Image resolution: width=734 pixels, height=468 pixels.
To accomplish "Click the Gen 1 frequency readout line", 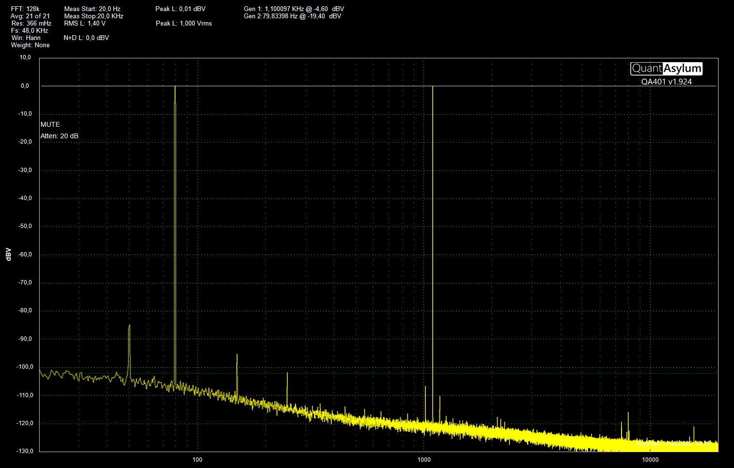I will pos(294,9).
